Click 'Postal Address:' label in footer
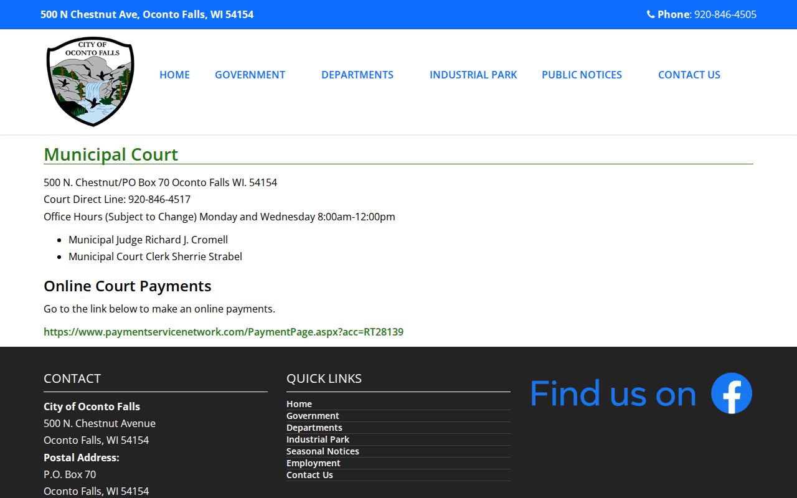797x498 pixels. [x=82, y=458]
